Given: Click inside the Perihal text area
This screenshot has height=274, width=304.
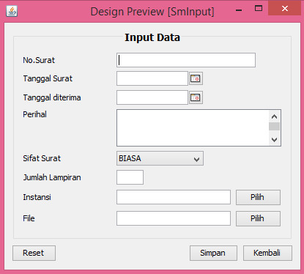Looking at the screenshot, I should (x=193, y=128).
